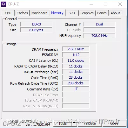Open the Graphics tab
Viewport: 128px width, 128px height.
(x=87, y=13)
